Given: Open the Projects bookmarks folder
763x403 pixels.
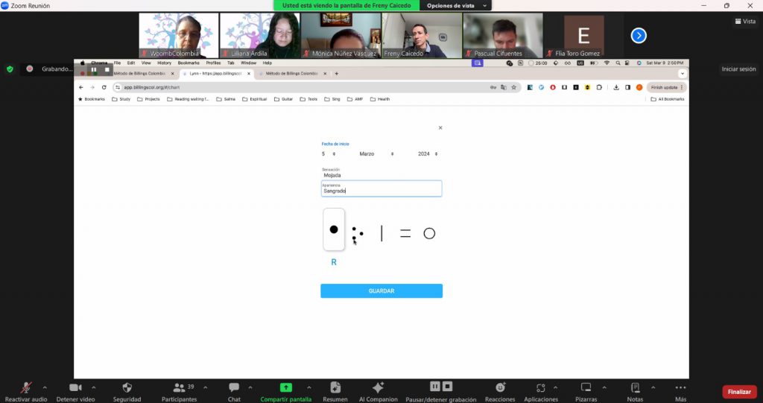Looking at the screenshot, I should [148, 99].
